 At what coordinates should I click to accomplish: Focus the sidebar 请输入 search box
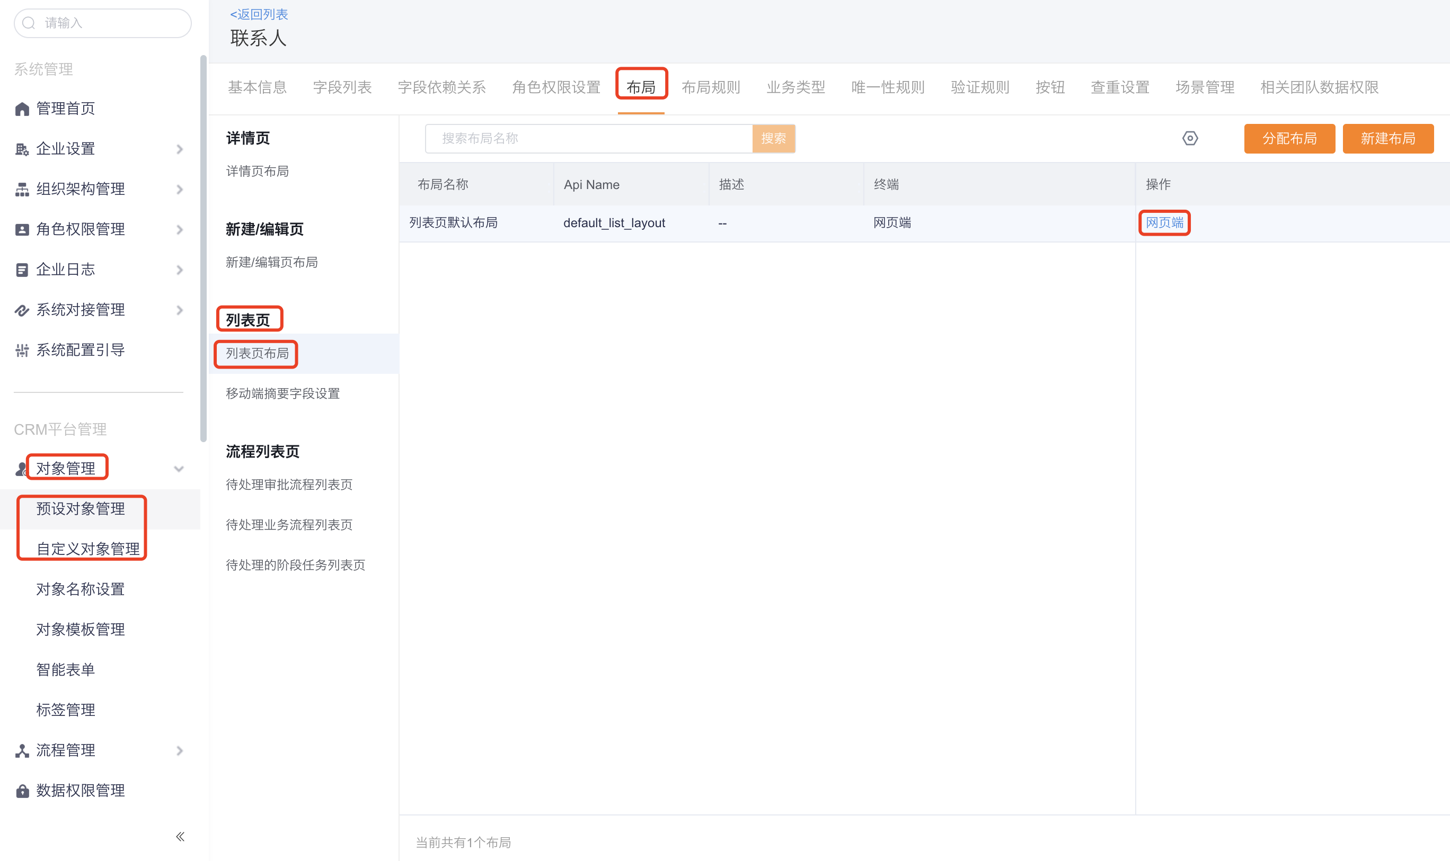103,23
